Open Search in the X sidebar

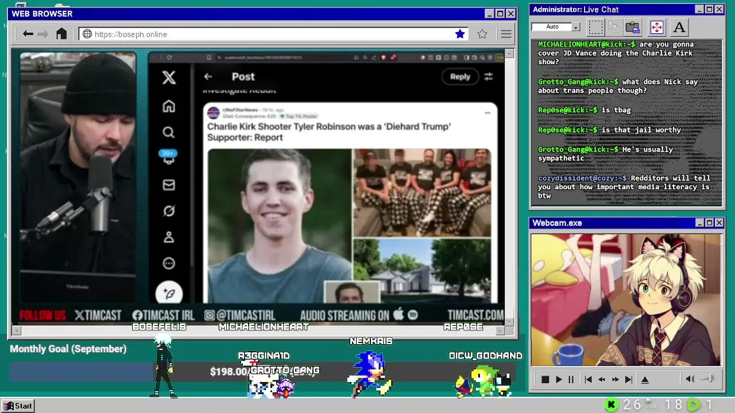pos(168,133)
